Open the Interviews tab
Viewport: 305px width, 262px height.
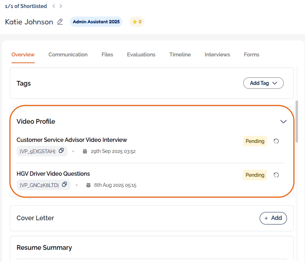(x=217, y=55)
